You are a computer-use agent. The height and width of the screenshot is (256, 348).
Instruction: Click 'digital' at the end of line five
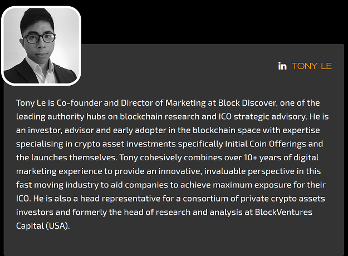[306, 157]
